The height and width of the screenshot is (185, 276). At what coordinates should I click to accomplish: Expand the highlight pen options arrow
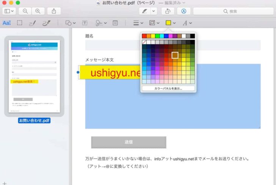(x=154, y=11)
